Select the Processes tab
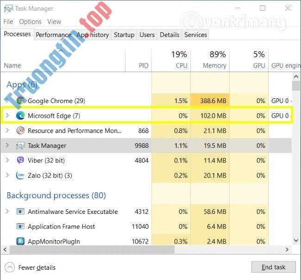 [x=17, y=34]
